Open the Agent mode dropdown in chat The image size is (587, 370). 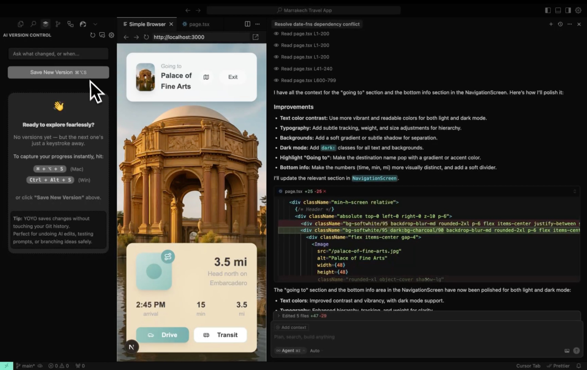(290, 350)
